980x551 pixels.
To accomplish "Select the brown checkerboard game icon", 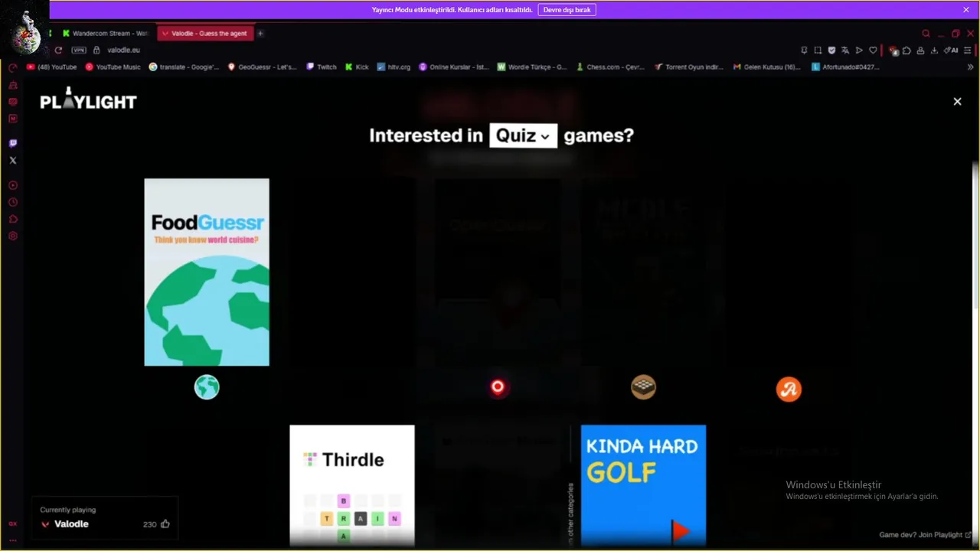I will point(643,387).
